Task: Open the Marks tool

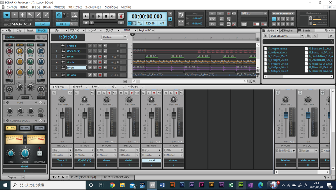Action: click(x=74, y=15)
